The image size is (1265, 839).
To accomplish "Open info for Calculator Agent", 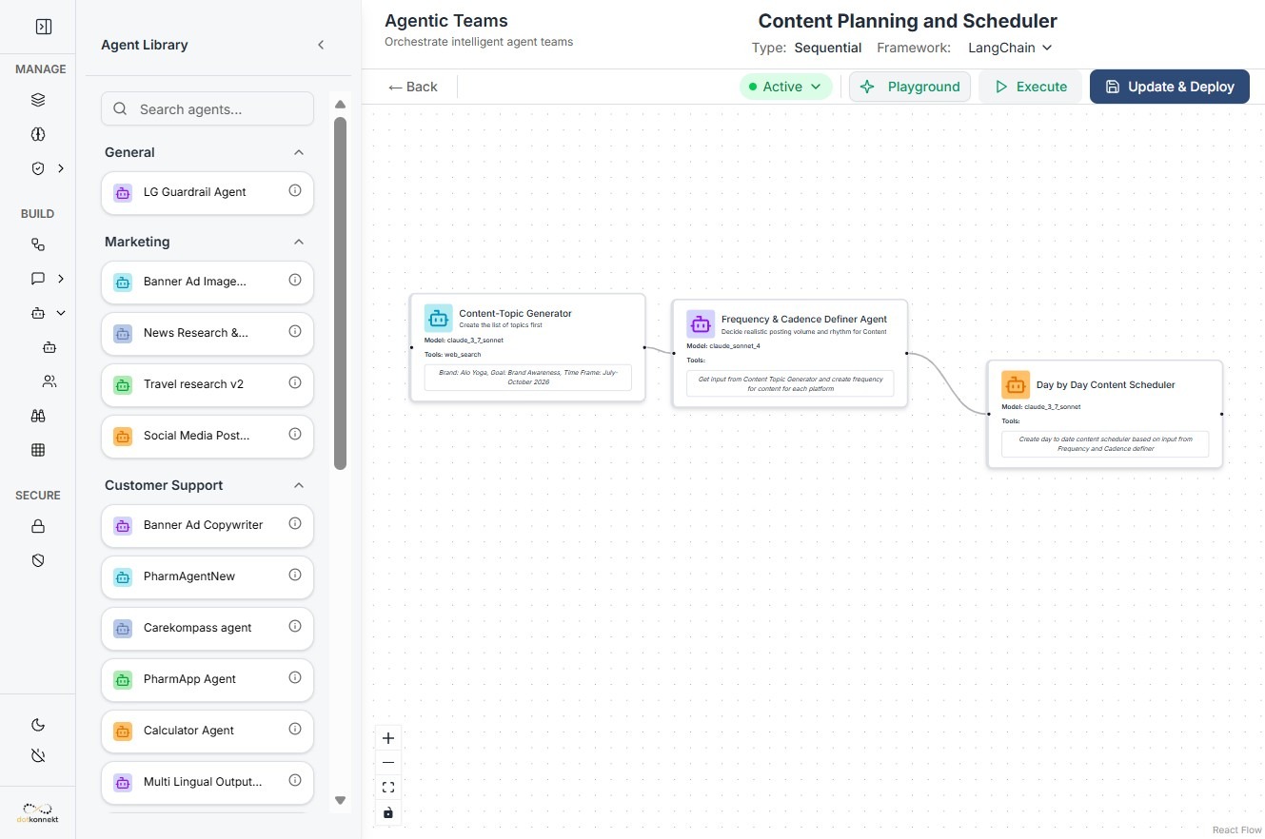I will click(295, 730).
